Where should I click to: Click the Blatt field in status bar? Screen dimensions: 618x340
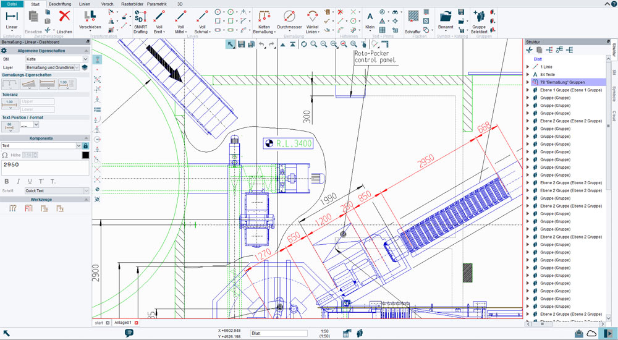(279, 333)
